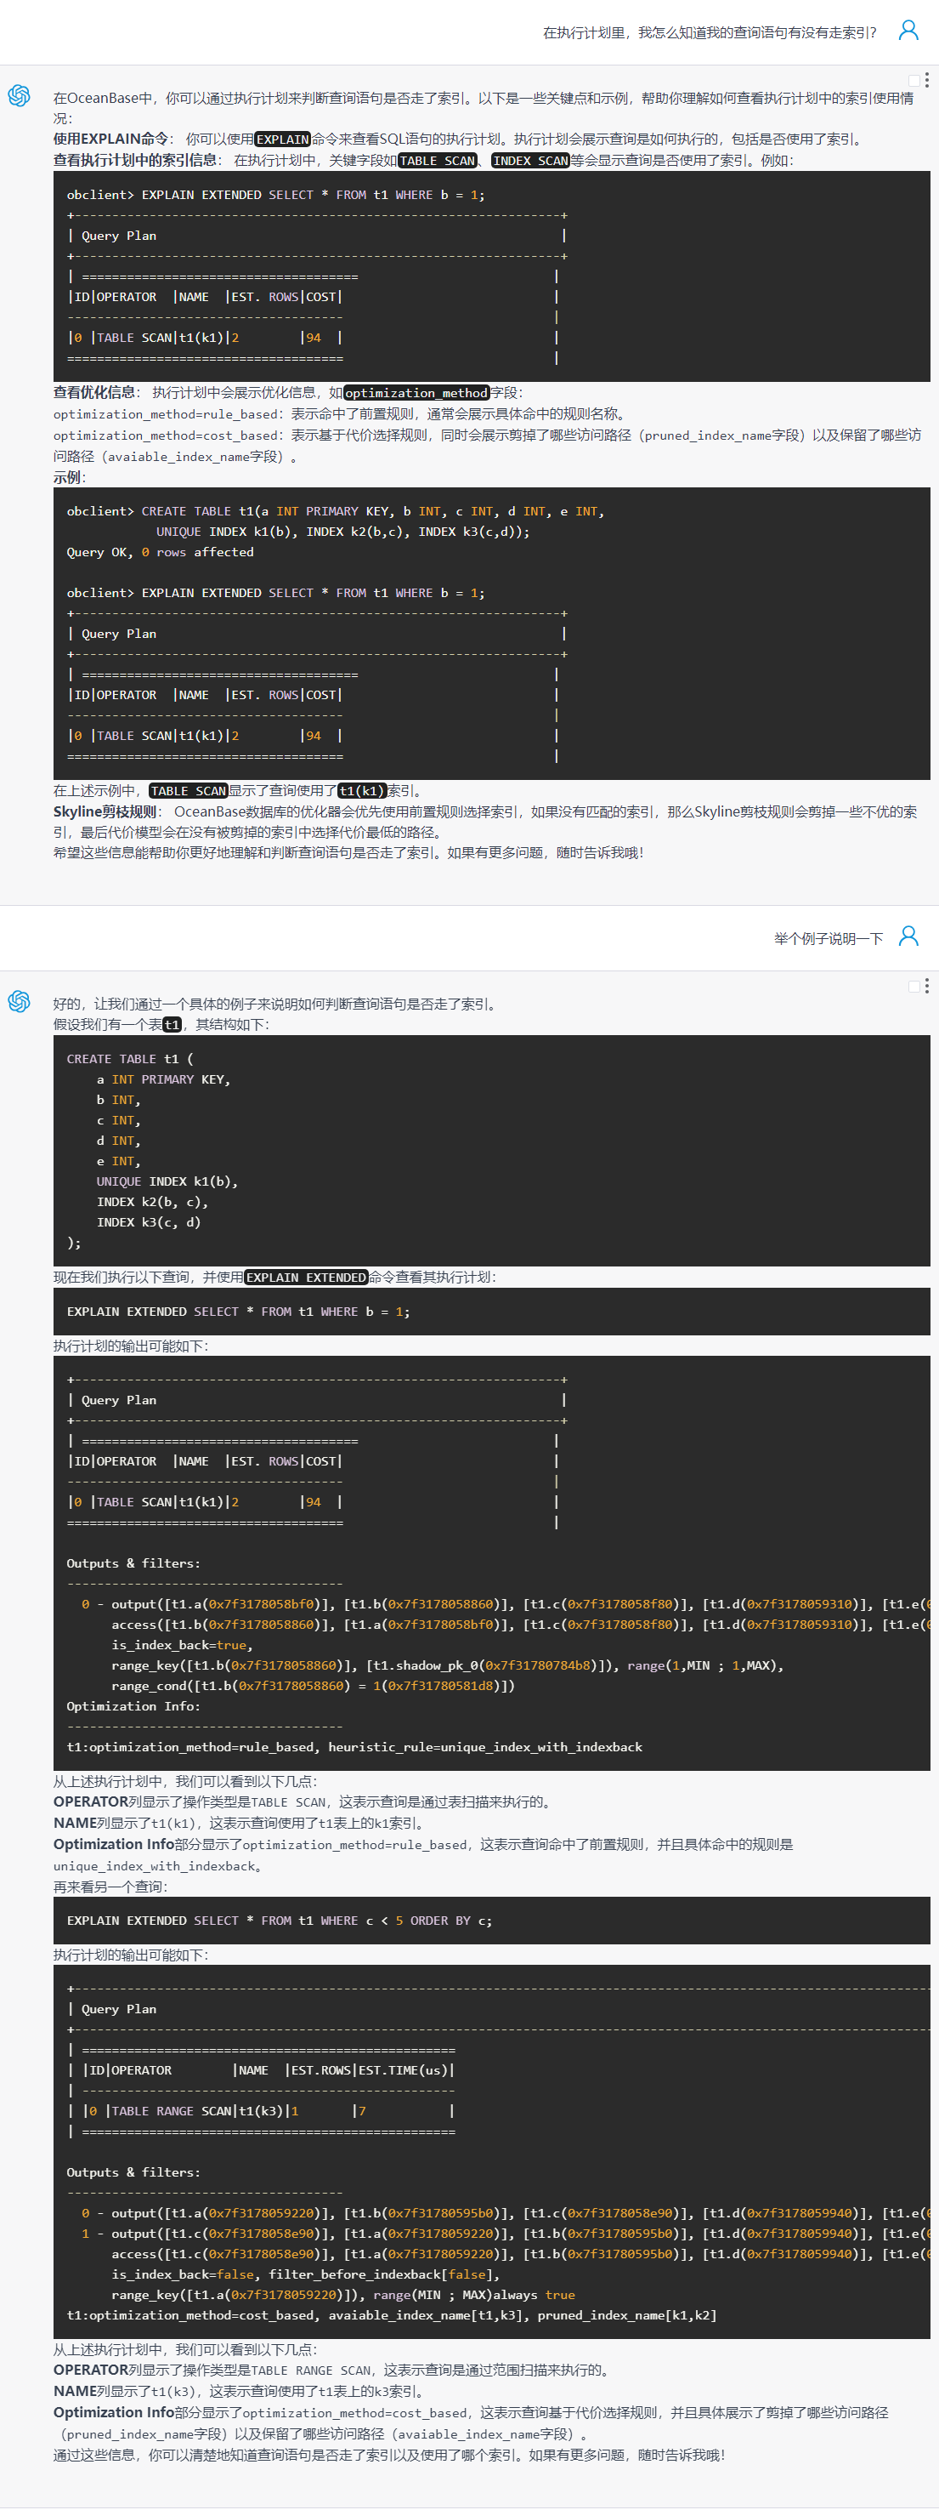Tick the checkbox on the first assistant reply
This screenshot has height=2510, width=939.
914,81
